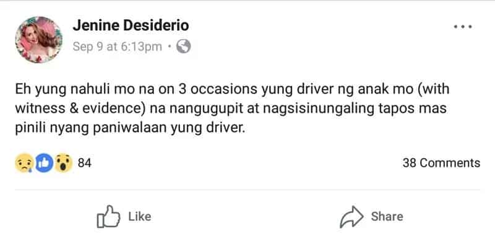
Task: Click the thumbs-up outline icon to like
Action: (x=108, y=217)
